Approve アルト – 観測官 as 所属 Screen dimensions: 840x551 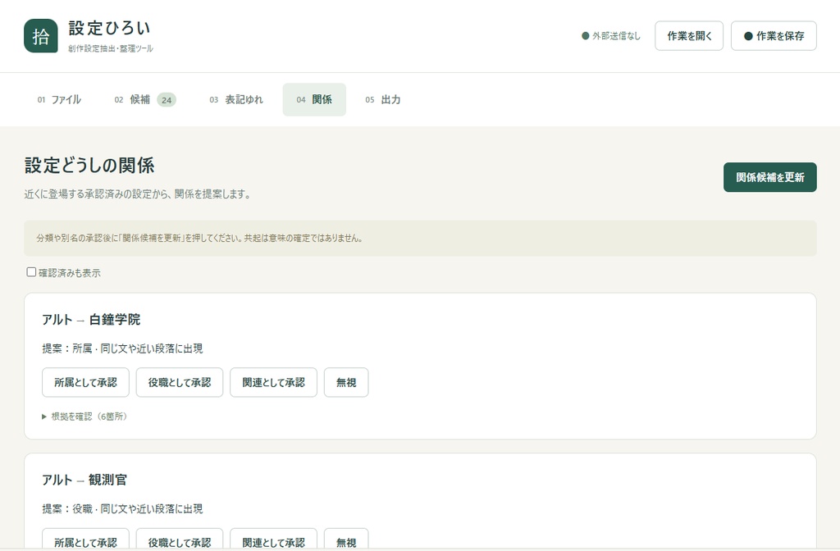[85, 540]
